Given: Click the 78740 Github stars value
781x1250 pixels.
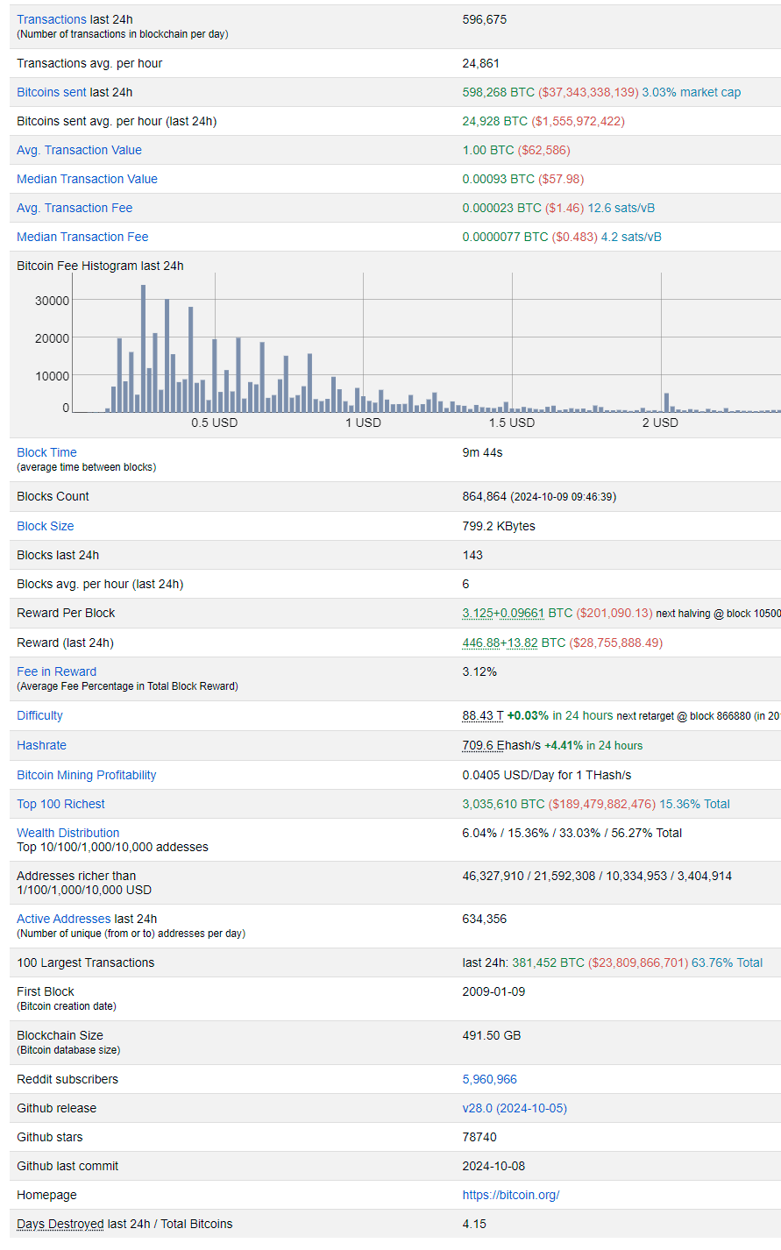Looking at the screenshot, I should 479,1137.
